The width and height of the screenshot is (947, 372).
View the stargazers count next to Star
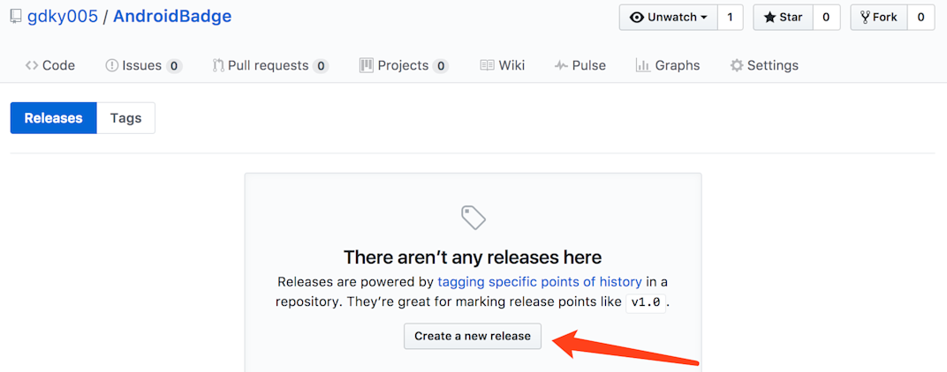826,18
